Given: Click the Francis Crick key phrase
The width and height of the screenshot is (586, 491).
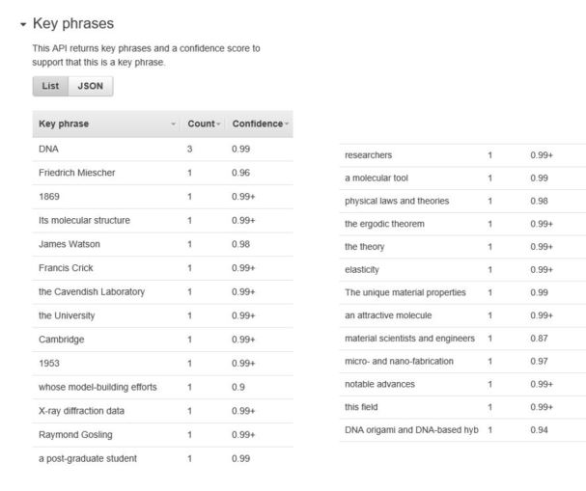Looking at the screenshot, I should (x=66, y=267).
